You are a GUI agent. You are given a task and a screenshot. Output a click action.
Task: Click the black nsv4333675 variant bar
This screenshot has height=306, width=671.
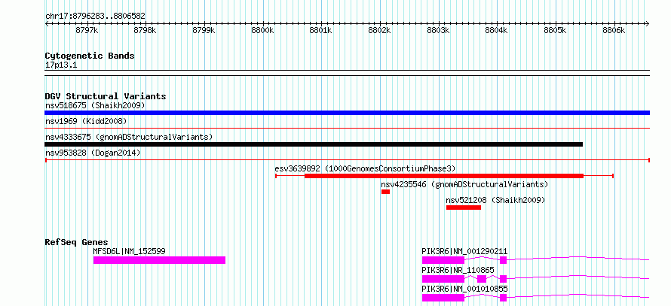[314, 144]
